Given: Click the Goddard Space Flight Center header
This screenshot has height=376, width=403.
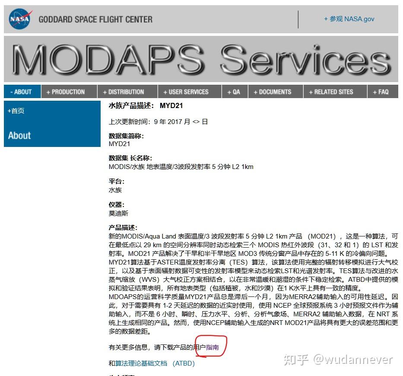Looking at the screenshot, I should [95, 19].
